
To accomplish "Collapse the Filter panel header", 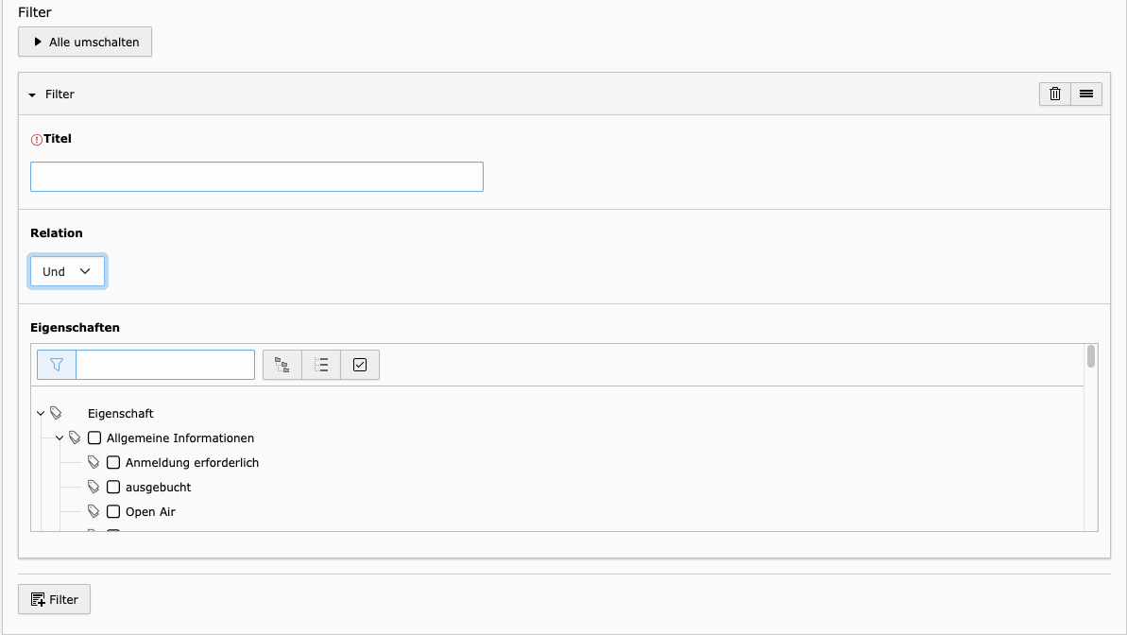I will point(32,94).
